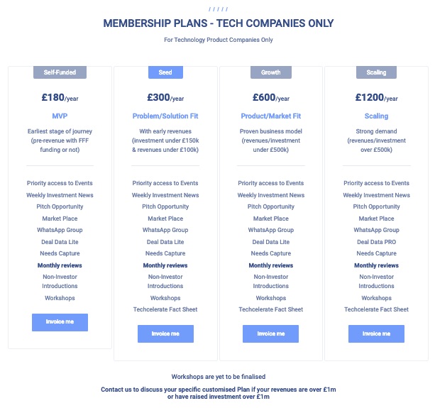
Task: Click Monthly reviews in the Growth plan
Action: pos(270,265)
